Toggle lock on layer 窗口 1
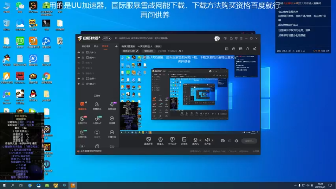Screen dimensions: 336x189 [83, 84]
